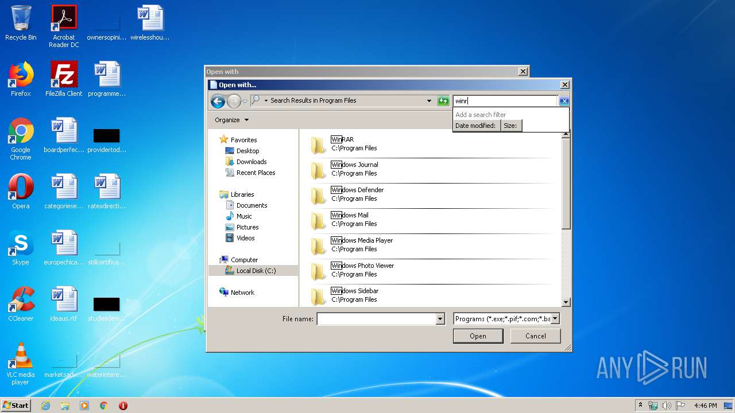
Task: Select Libraries in navigation pane
Action: 242,194
